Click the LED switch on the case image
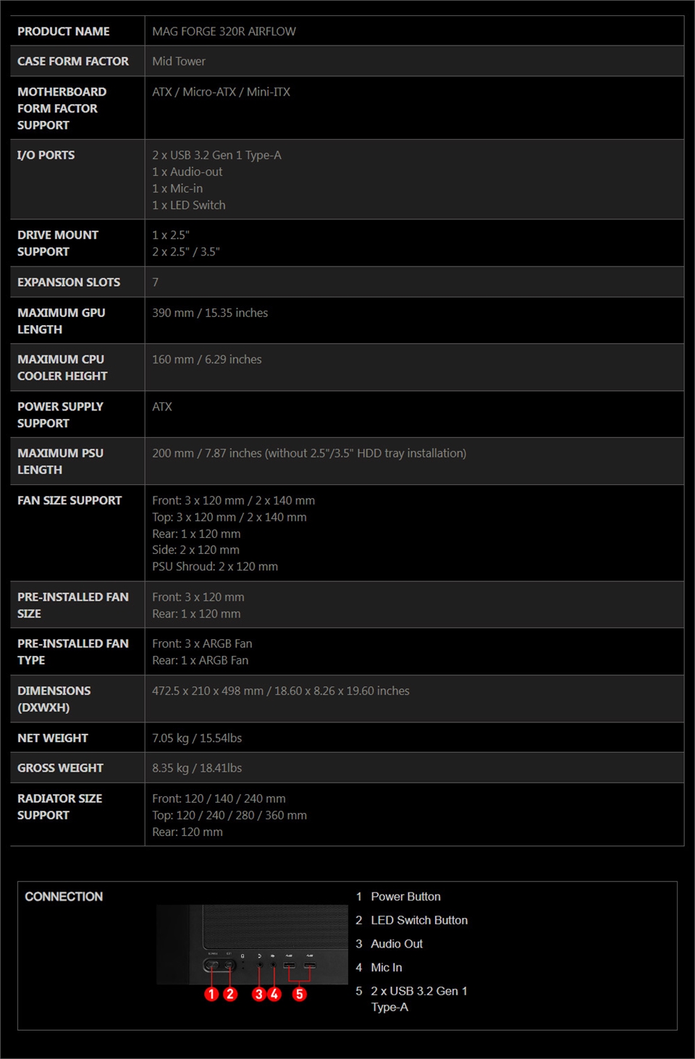Image resolution: width=695 pixels, height=1059 pixels. pos(229,966)
